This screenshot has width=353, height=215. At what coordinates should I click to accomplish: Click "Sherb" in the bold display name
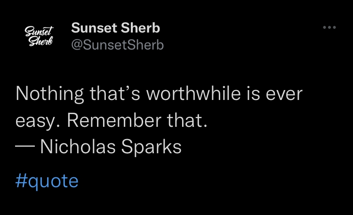pos(140,28)
